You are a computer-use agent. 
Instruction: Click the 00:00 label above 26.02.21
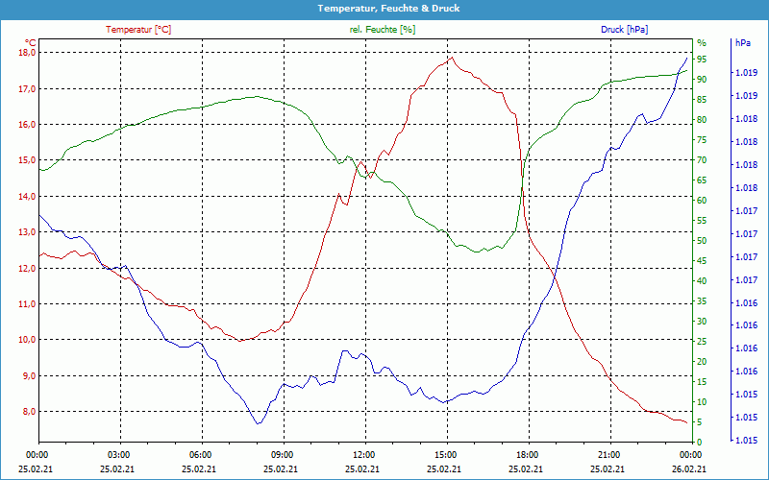[689, 454]
